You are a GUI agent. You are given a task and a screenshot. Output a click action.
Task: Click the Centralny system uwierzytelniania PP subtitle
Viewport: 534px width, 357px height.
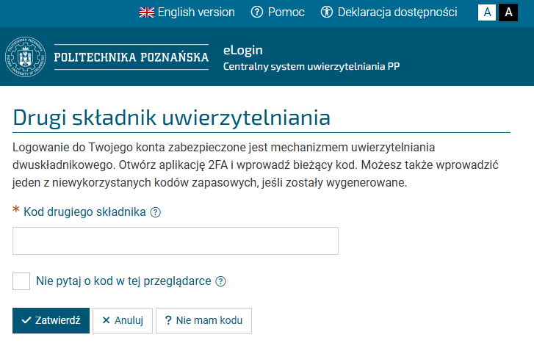(x=311, y=67)
